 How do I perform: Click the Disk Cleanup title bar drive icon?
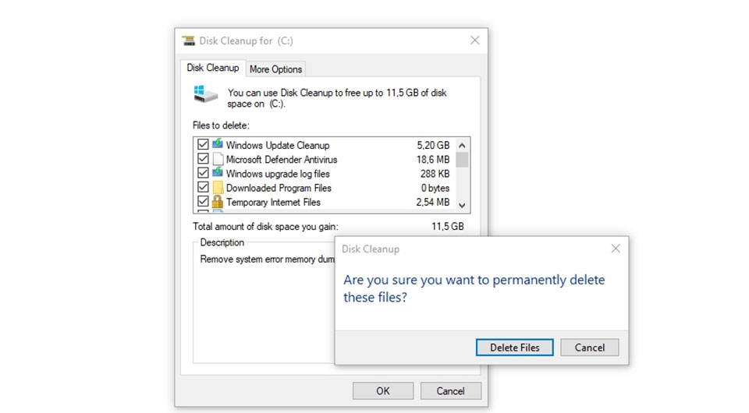click(x=189, y=41)
